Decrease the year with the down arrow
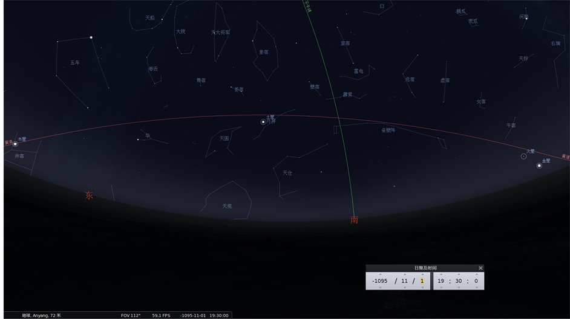Screen dimensions: 570x319 pos(380,288)
